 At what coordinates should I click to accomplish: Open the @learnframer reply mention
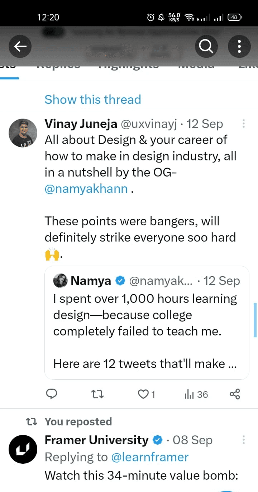pos(150,457)
